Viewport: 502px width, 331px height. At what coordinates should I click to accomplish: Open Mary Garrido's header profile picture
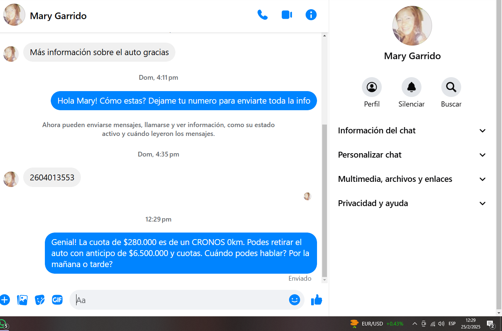14,15
